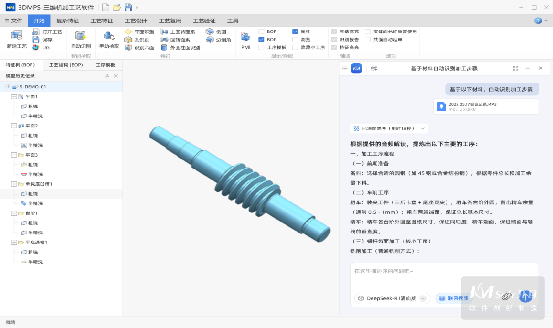The width and height of the screenshot is (553, 328).
Task: Click the 自动识别 auto-recognition icon
Action: point(81,36)
